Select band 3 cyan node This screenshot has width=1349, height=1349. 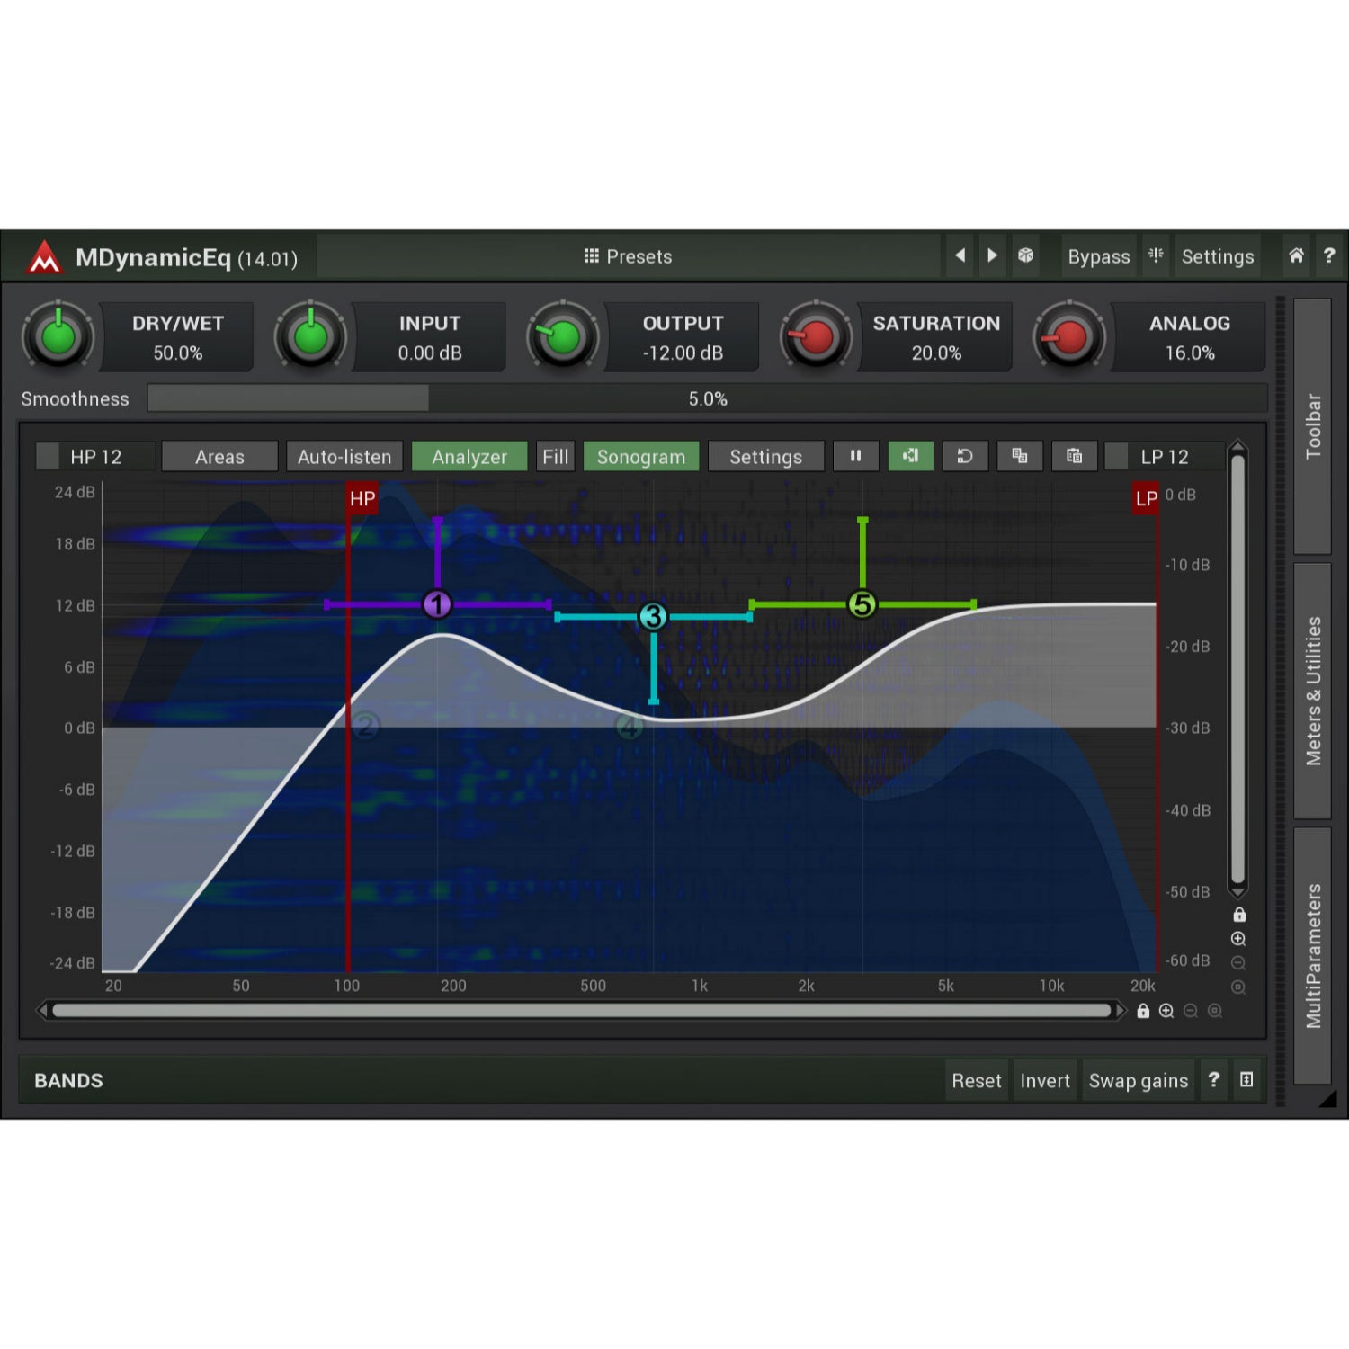pos(653,617)
